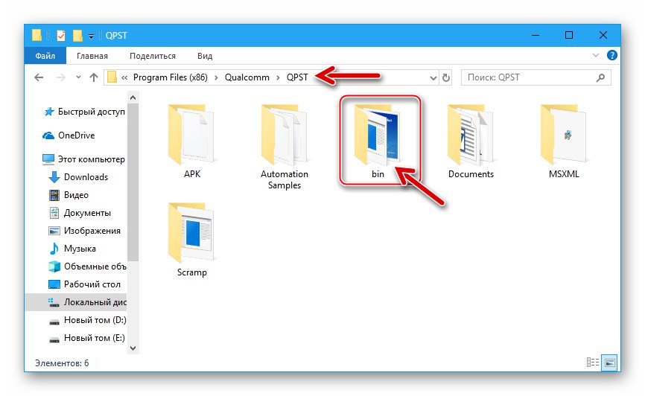This screenshot has width=645, height=396.
Task: Open the Главная ribbon tab
Action: 92,56
